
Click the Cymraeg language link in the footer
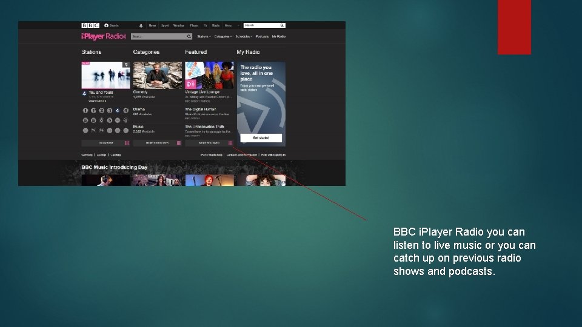click(87, 155)
